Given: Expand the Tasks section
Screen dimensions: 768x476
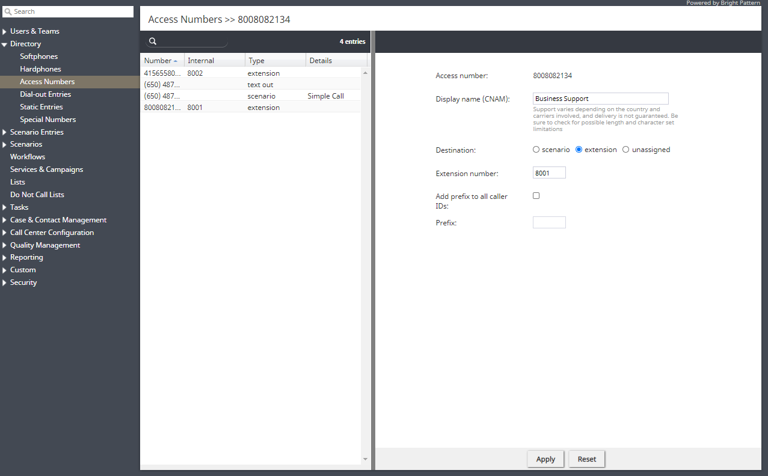Looking at the screenshot, I should pos(5,207).
